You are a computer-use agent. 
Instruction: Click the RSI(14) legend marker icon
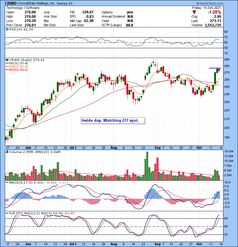point(7,29)
